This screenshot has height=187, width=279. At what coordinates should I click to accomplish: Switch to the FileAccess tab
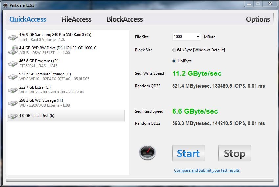point(77,19)
